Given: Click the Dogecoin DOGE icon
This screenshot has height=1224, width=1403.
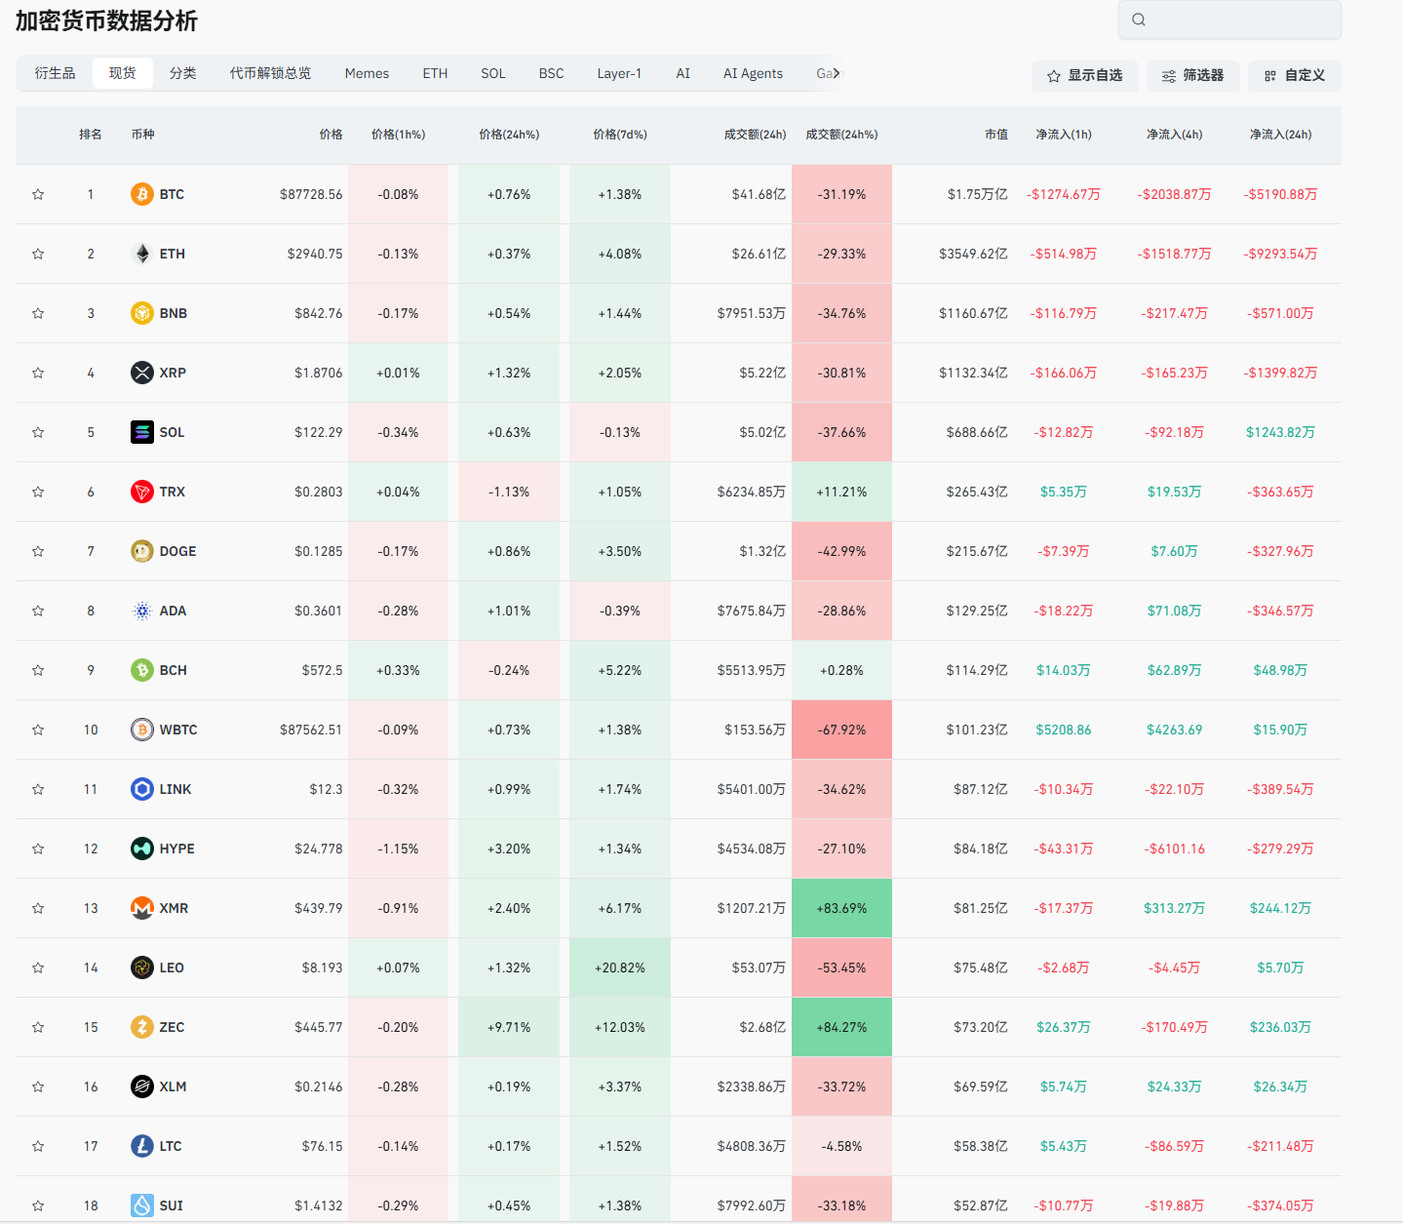Looking at the screenshot, I should coord(142,551).
